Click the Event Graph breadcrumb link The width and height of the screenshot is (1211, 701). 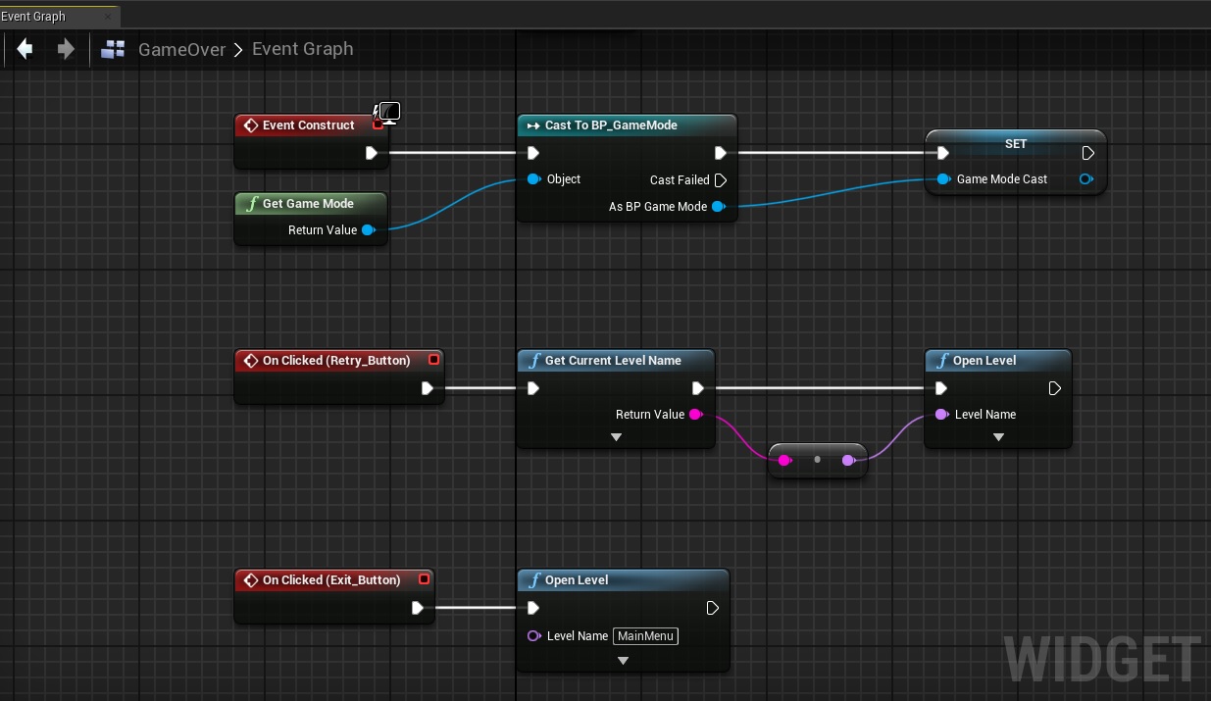point(302,49)
